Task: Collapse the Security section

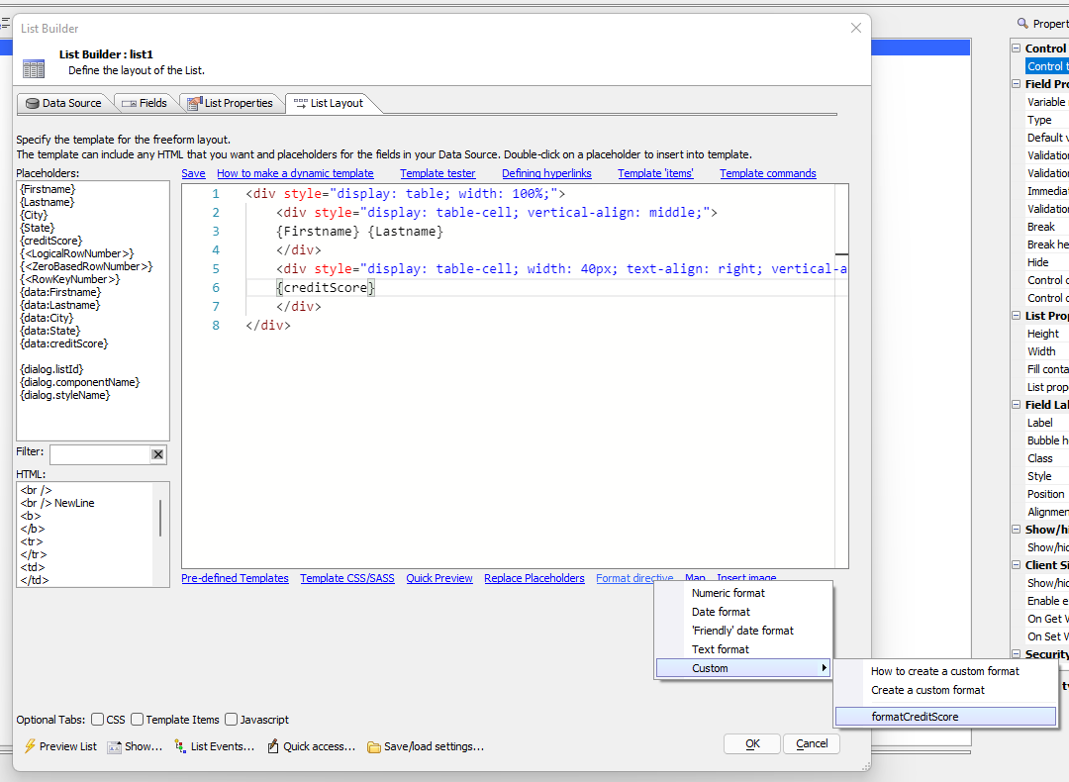Action: pyautogui.click(x=1016, y=654)
